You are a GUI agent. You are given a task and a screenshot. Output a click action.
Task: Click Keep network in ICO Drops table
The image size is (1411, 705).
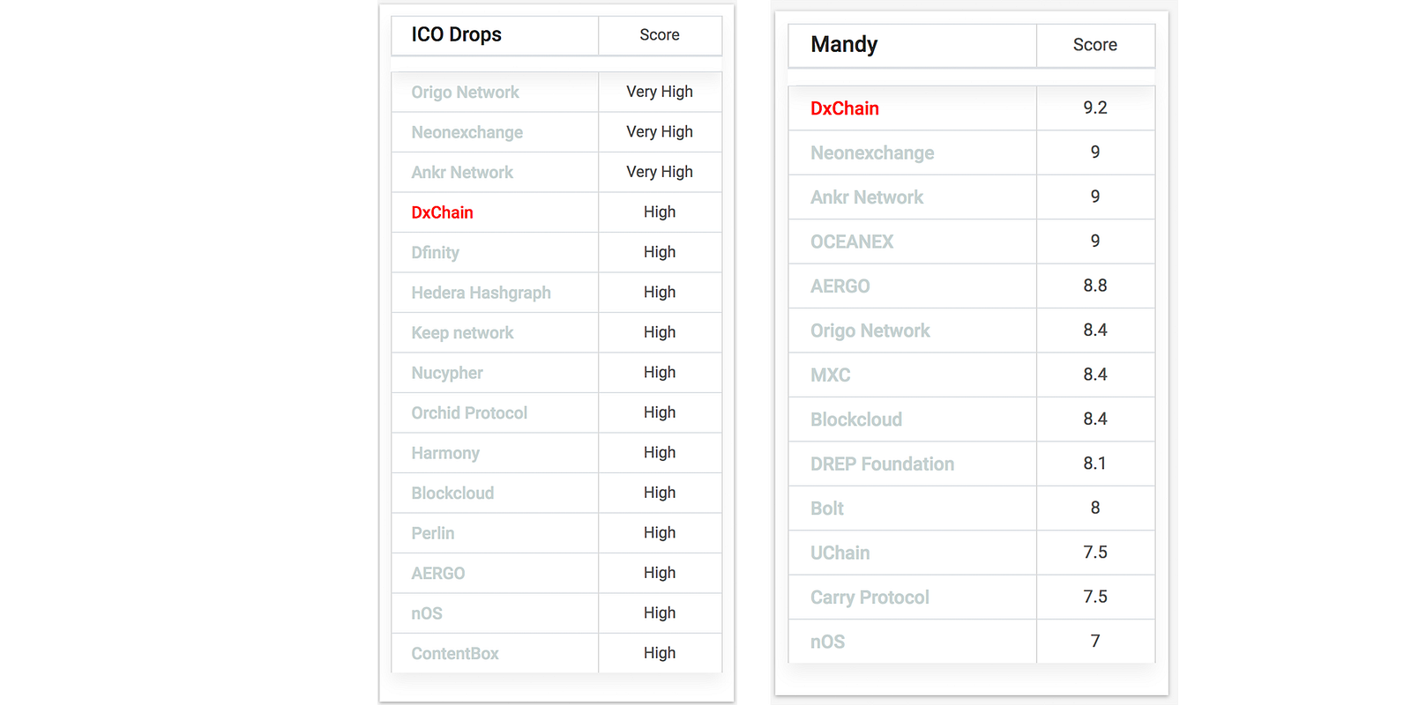(x=462, y=333)
